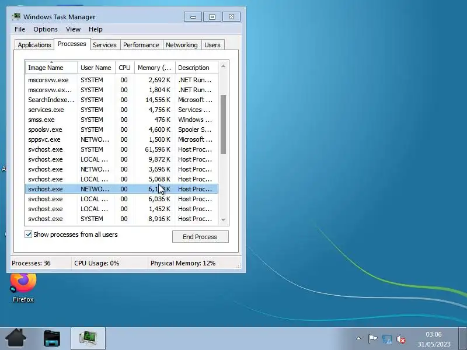Select the smss.exe process row
The image size is (467, 350).
coord(122,120)
